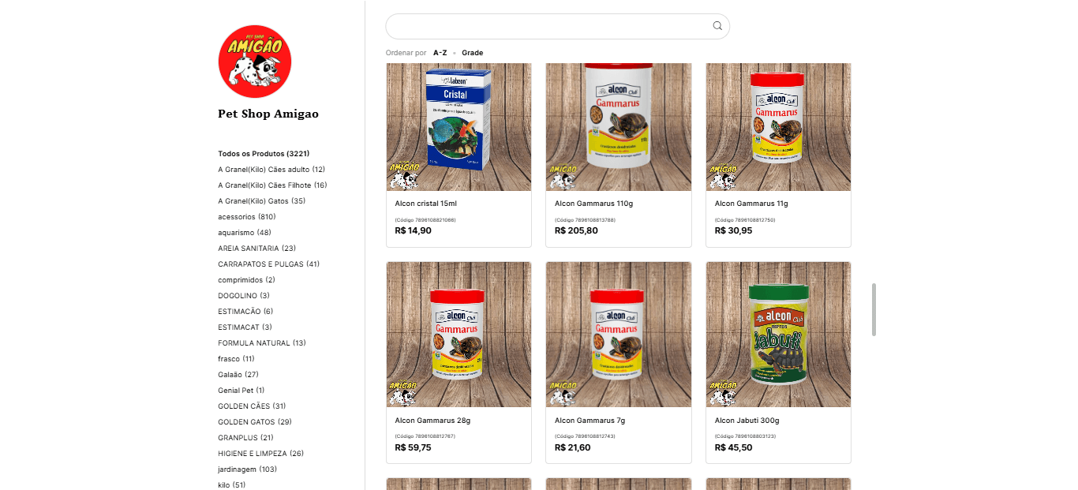Filter by AREIA SANITARIA category
This screenshot has height=490, width=1078.
(x=257, y=249)
